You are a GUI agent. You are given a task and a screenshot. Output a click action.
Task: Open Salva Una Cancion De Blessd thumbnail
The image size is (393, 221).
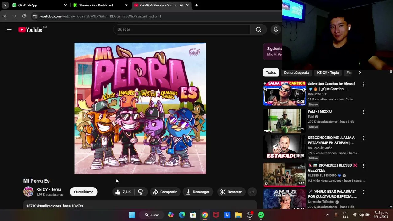284,93
